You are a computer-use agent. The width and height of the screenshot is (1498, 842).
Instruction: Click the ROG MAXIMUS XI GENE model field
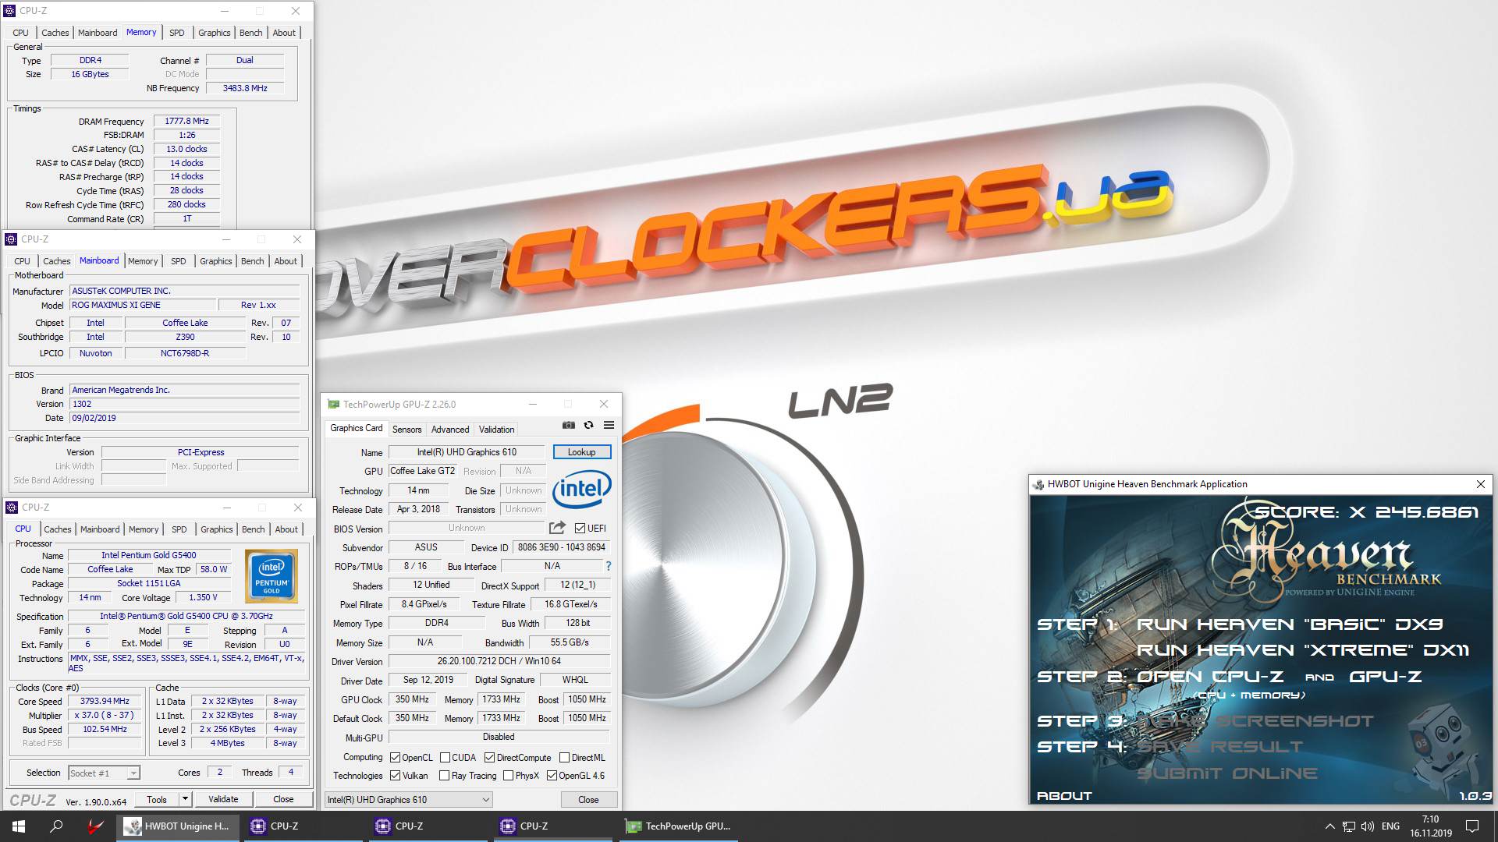click(x=142, y=305)
